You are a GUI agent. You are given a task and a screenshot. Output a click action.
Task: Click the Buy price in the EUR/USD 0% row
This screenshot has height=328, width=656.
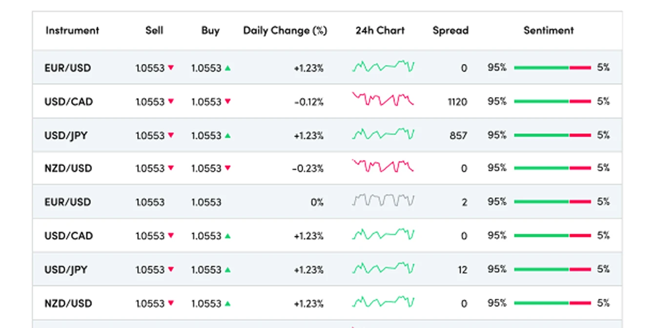(206, 202)
